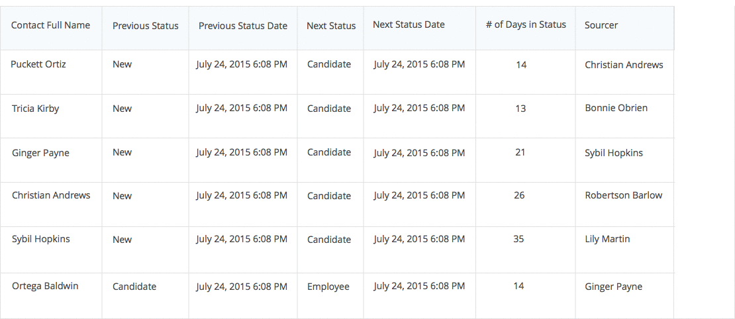Sort by # of Days in Status
Image resolution: width=735 pixels, height=319 pixels.
click(x=526, y=24)
